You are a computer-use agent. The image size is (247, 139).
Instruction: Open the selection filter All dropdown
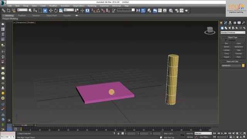[x=22, y=10]
